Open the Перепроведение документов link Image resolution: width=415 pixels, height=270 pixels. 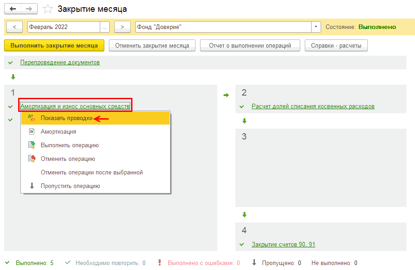(x=60, y=63)
